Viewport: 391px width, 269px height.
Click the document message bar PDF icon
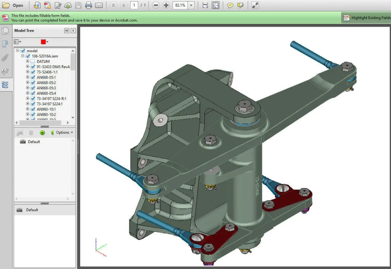click(5, 18)
